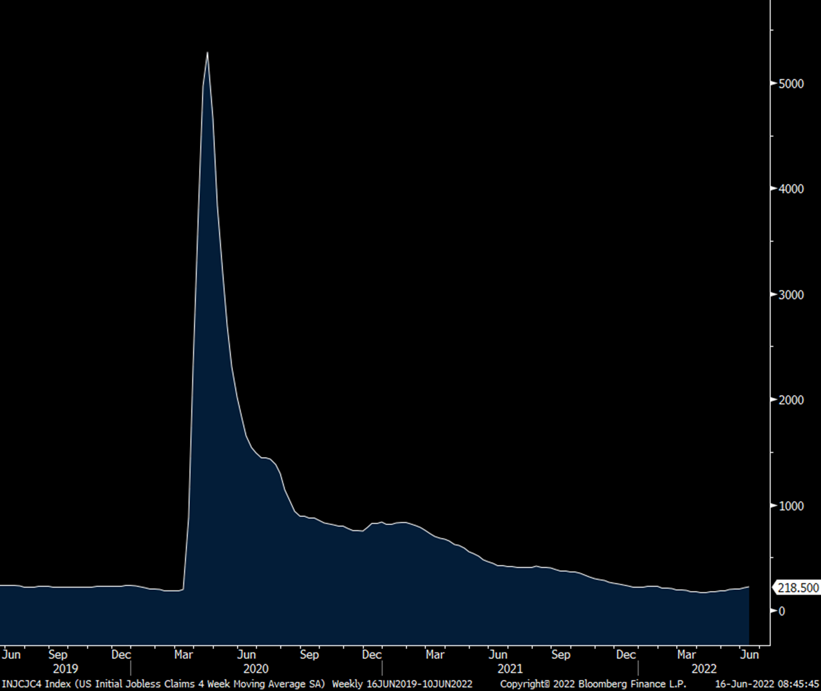This screenshot has height=691, width=821.
Task: Click the Sep axis label for 2021
Action: (561, 654)
